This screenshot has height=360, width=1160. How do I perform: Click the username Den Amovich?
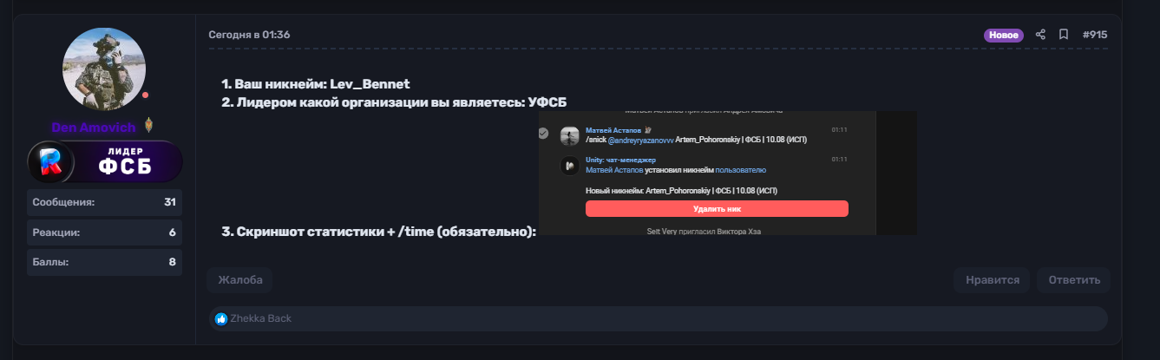[x=94, y=127]
